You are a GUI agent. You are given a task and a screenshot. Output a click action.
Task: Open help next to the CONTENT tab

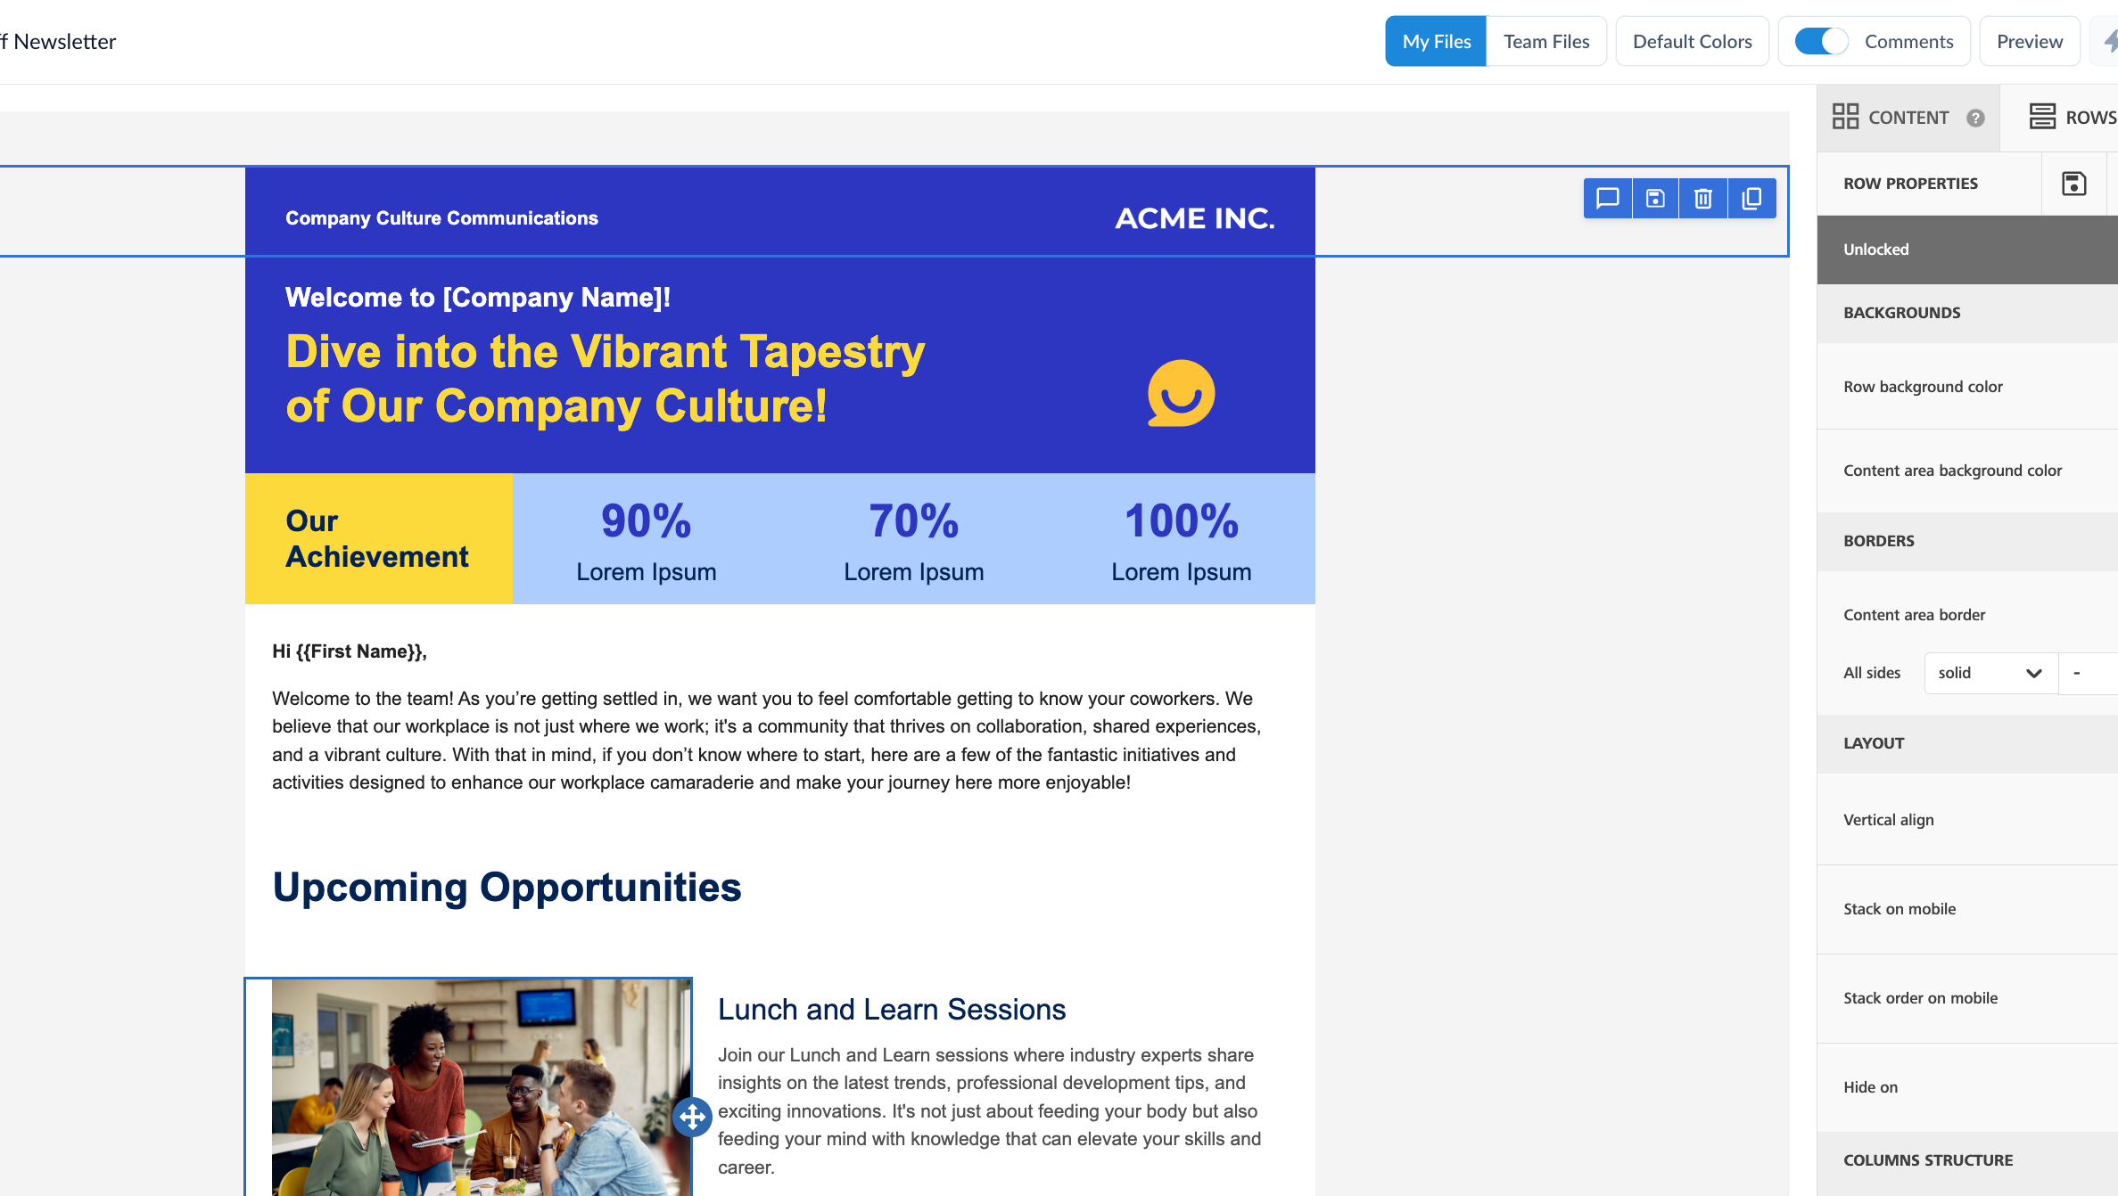pos(1975,118)
